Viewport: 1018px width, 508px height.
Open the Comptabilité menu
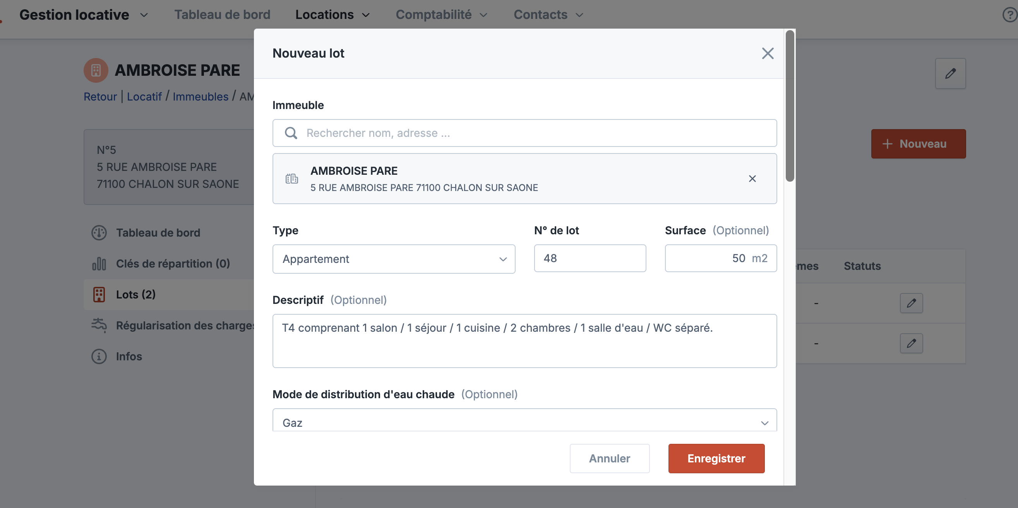pos(441,15)
